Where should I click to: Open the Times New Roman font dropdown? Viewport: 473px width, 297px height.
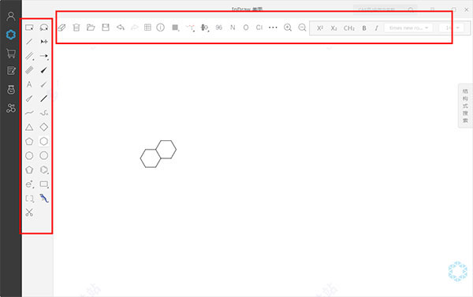point(408,28)
